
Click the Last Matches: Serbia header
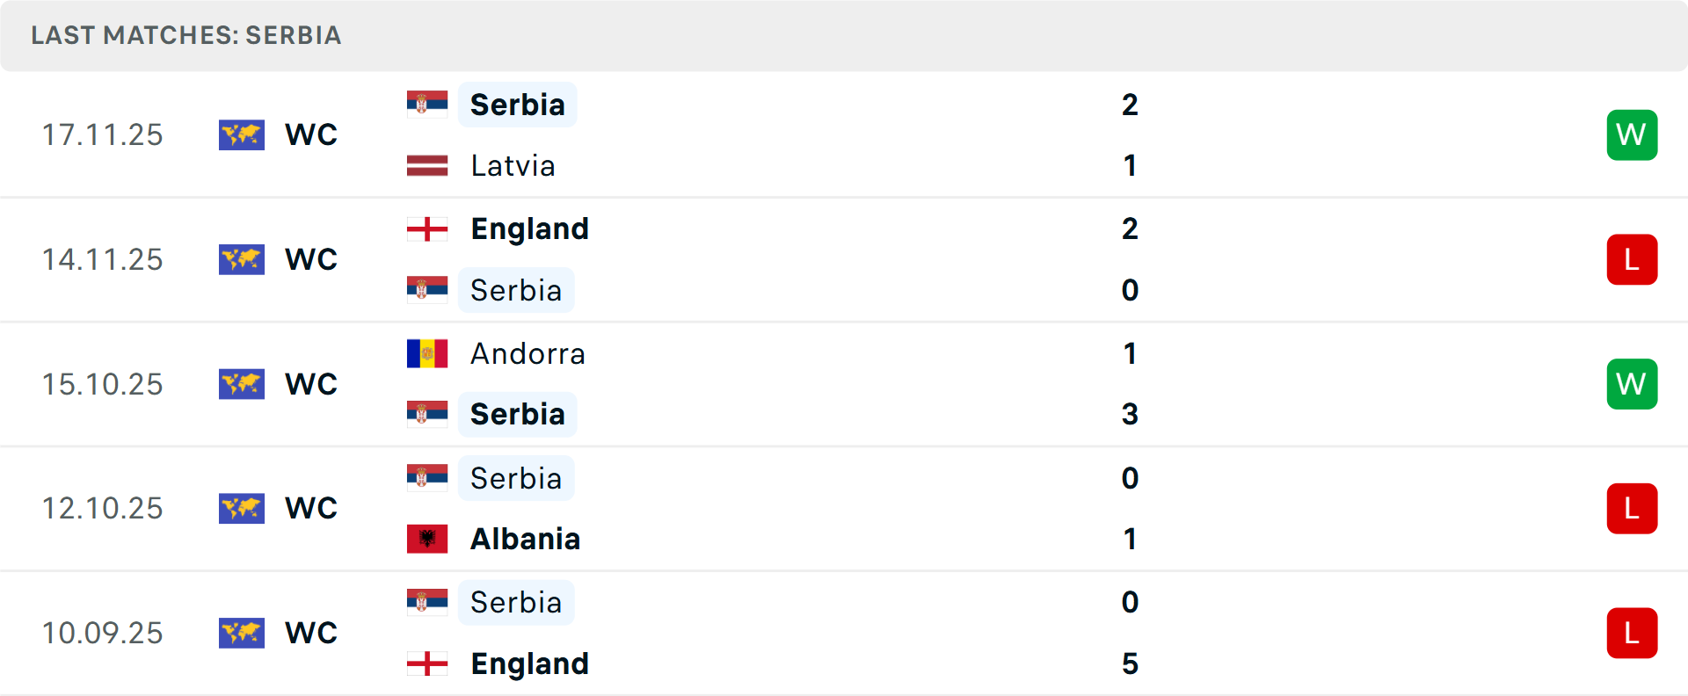pos(186,35)
